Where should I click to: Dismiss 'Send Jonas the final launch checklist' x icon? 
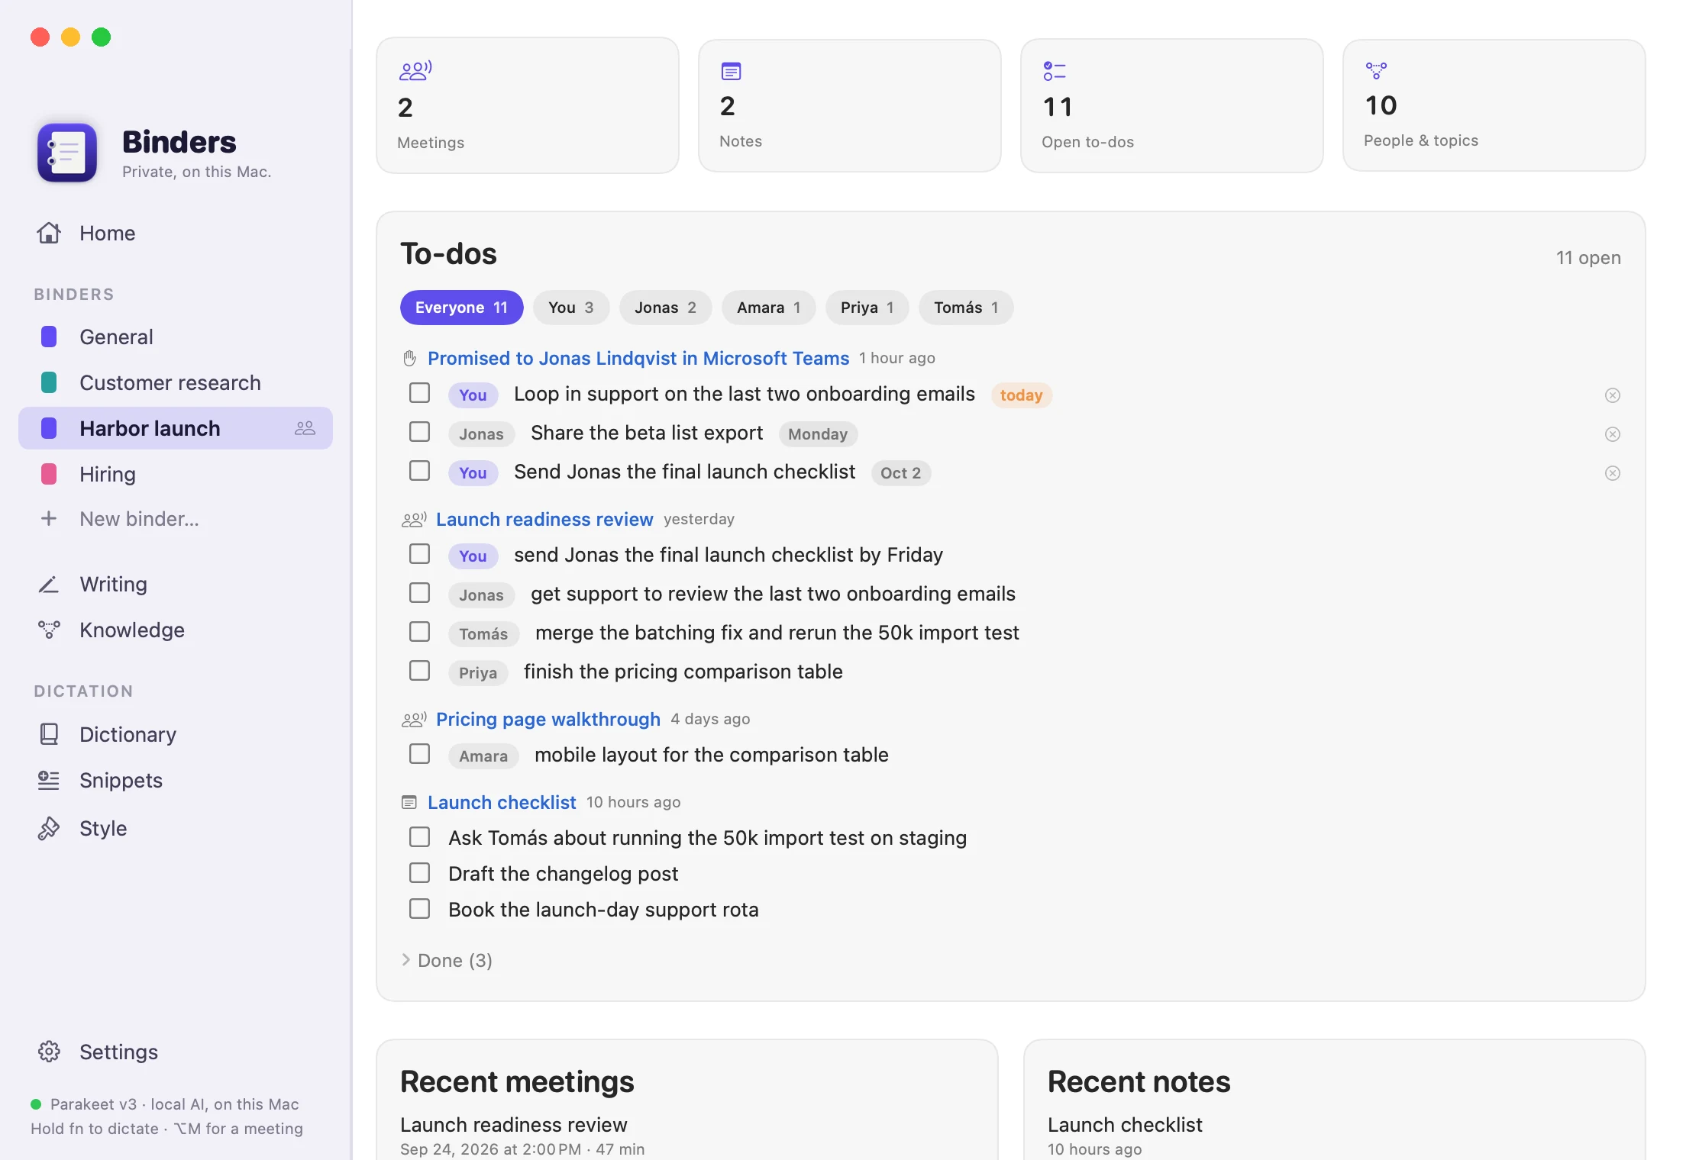(x=1613, y=473)
